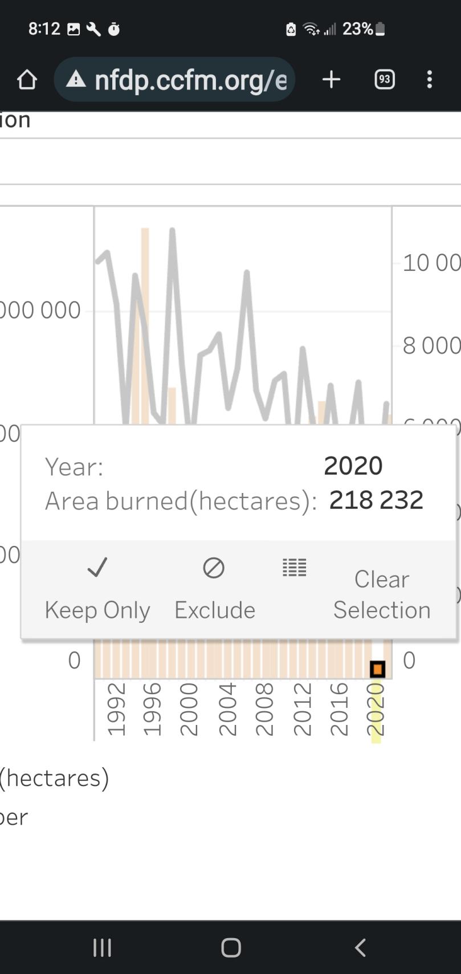461x974 pixels.
Task: Tap the 2008 year axis label
Action: tap(264, 710)
